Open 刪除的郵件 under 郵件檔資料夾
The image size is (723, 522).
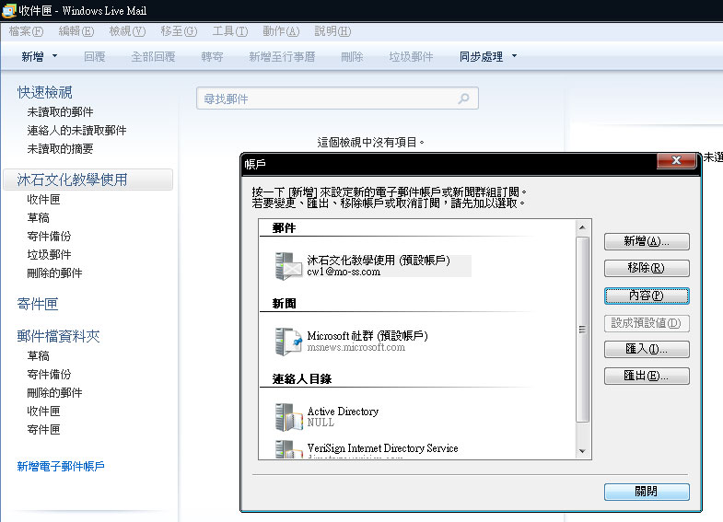pos(54,393)
